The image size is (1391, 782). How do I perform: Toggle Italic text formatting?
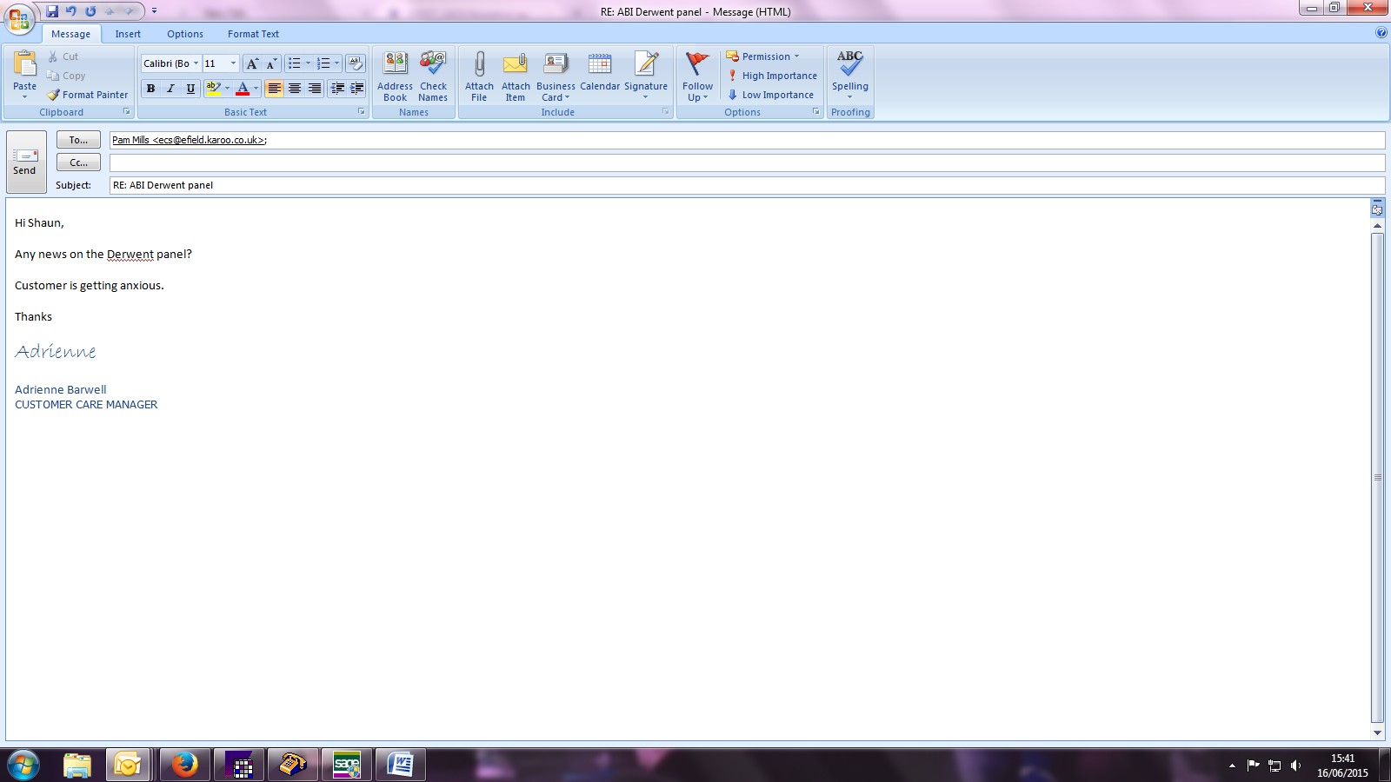(x=170, y=89)
